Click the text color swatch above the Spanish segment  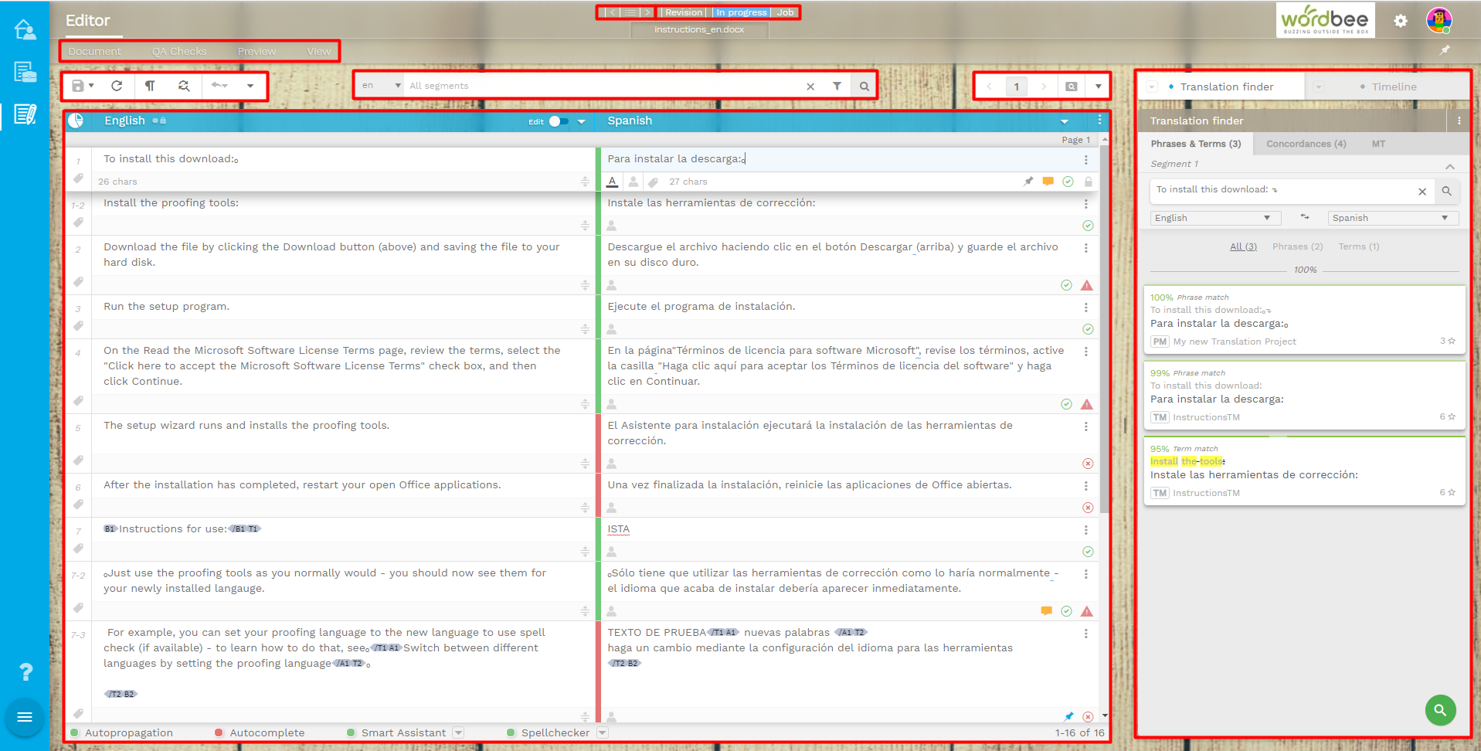(x=612, y=182)
